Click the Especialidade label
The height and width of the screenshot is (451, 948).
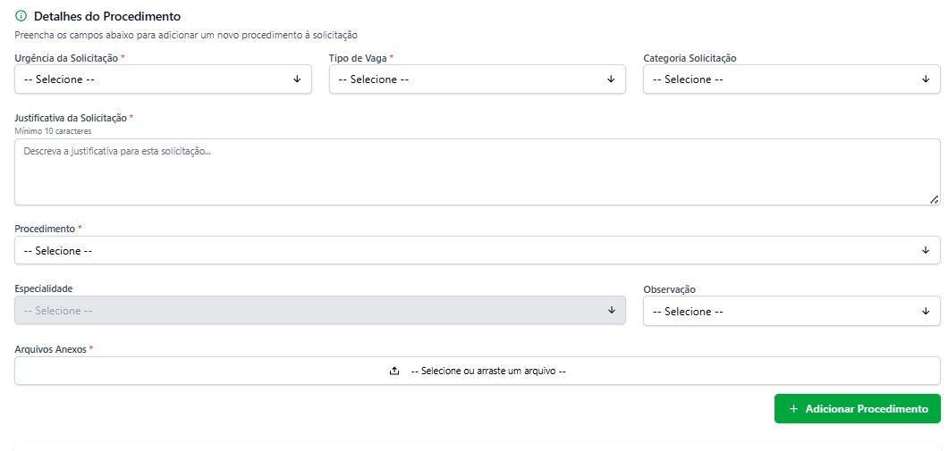(x=44, y=288)
